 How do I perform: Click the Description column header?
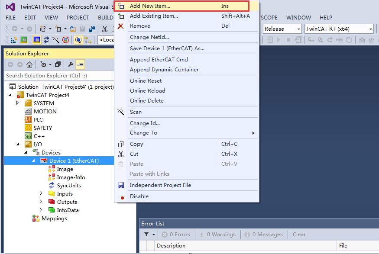pos(245,245)
